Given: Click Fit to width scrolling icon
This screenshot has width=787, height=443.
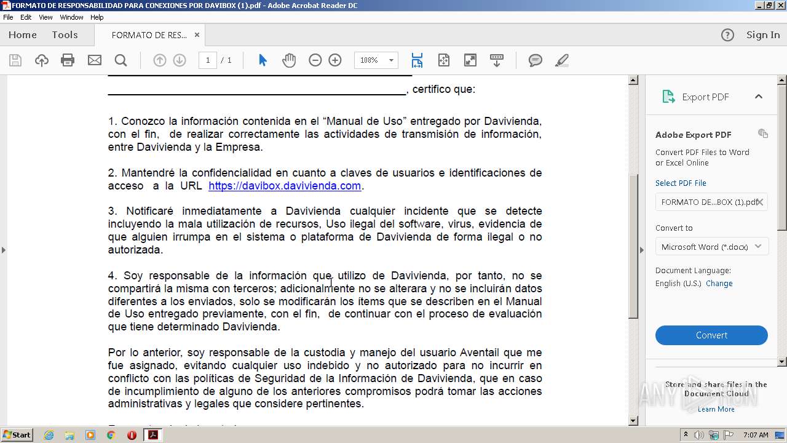Looking at the screenshot, I should [x=417, y=60].
